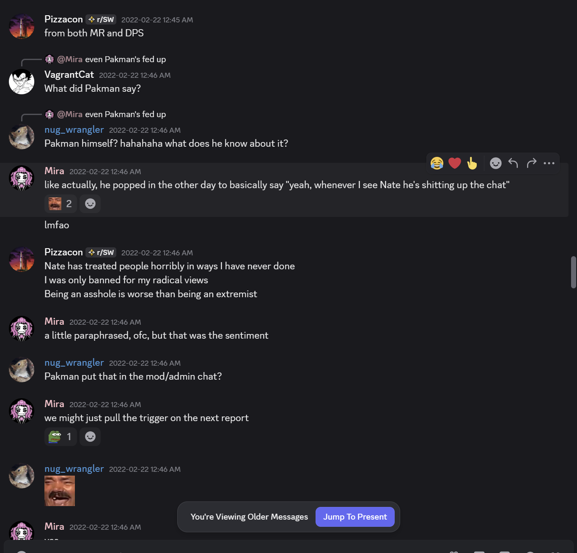
Task: Open the laughing man image posted by nug_wrangler
Action: pos(60,491)
